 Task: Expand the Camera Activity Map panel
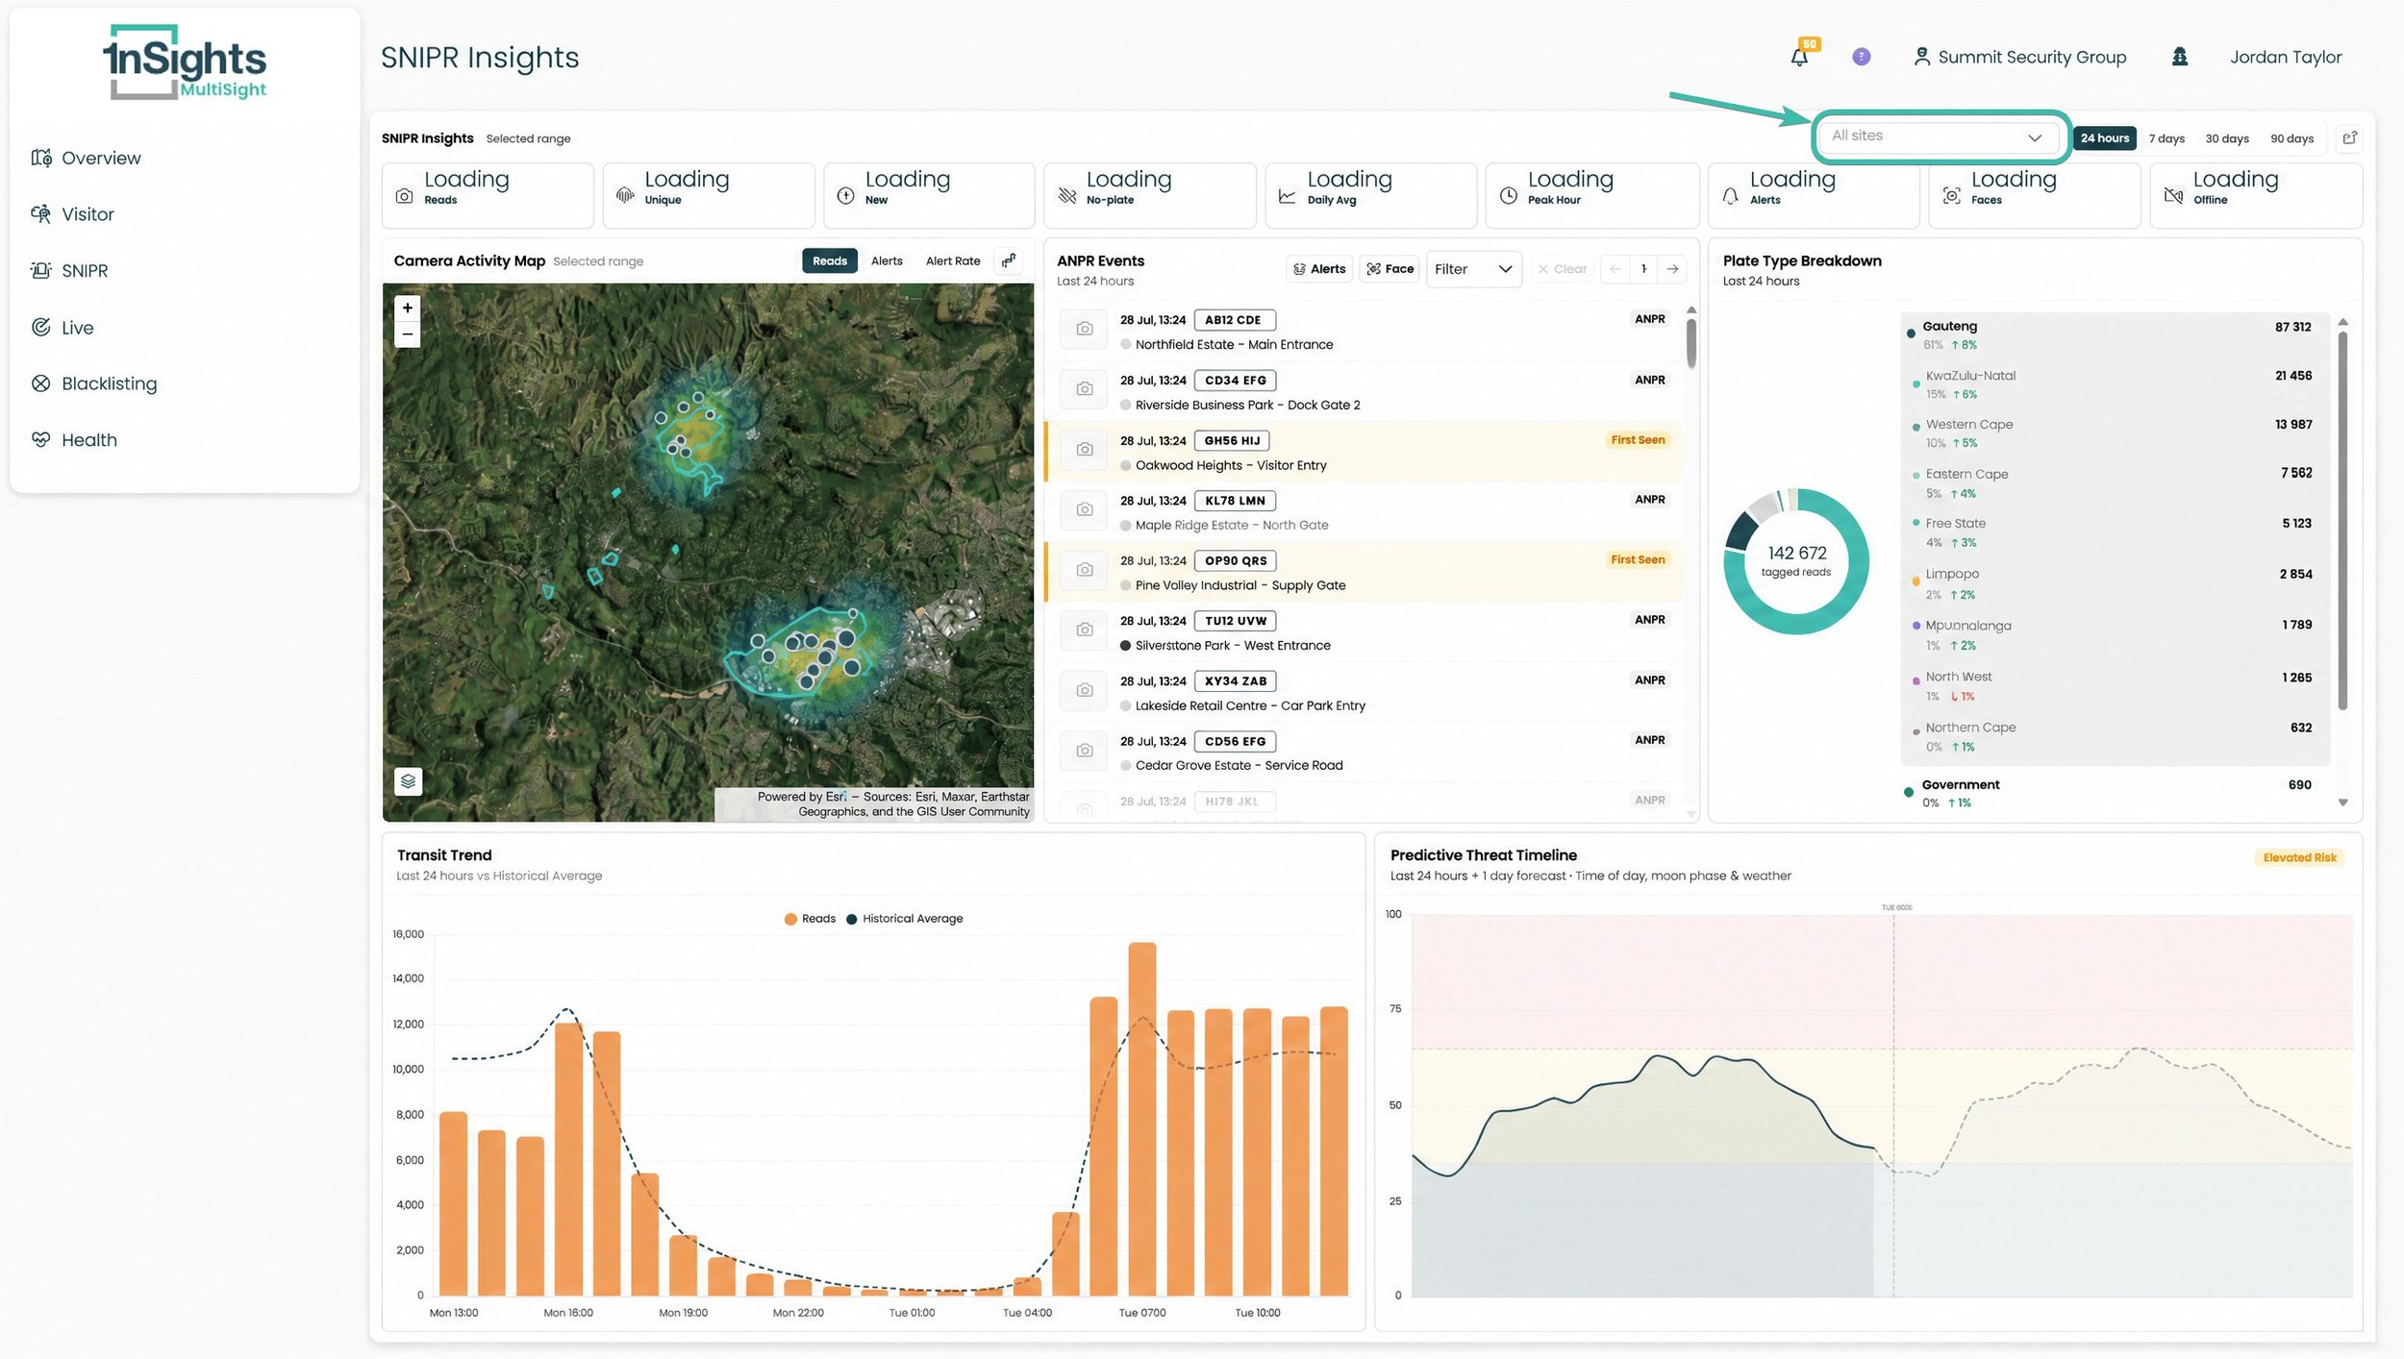(x=1008, y=260)
